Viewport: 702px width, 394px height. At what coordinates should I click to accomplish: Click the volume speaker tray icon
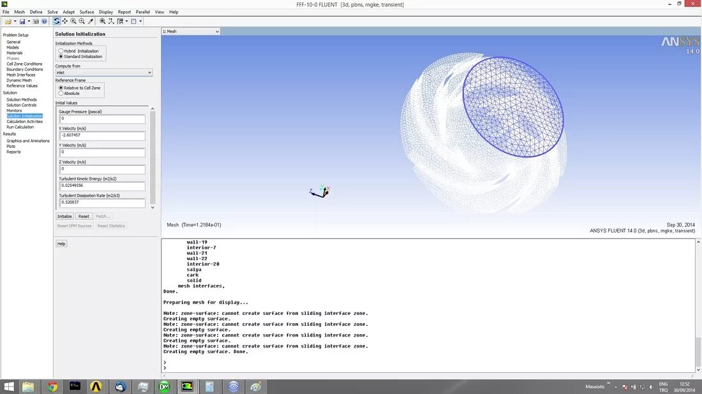tap(651, 387)
